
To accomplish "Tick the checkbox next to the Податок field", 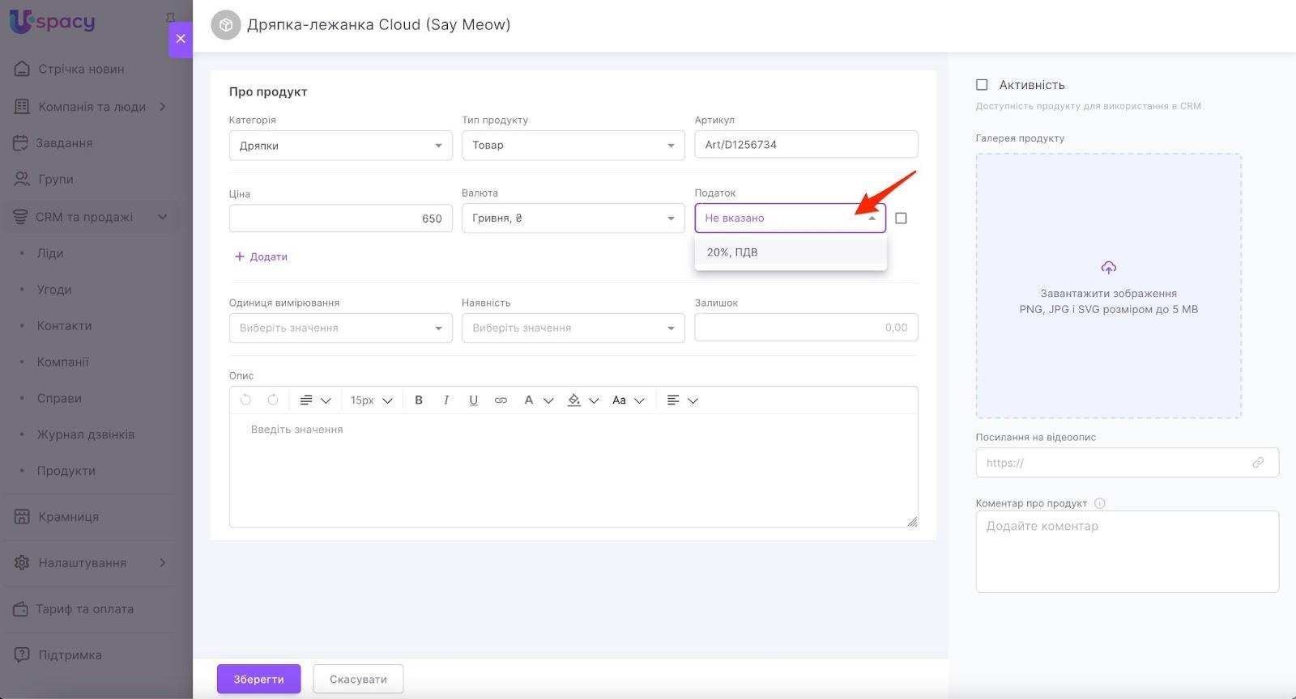I will point(901,218).
